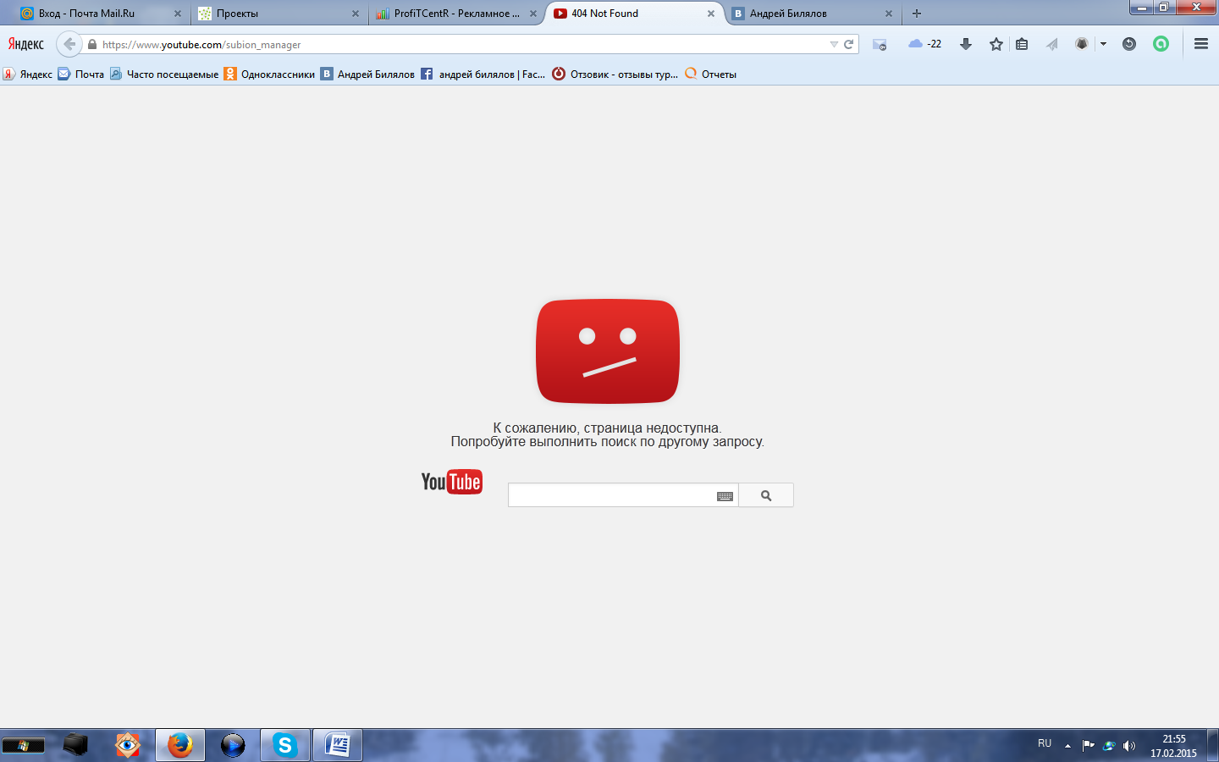Open the Отчеты bookmark
This screenshot has height=762, width=1219.
711,75
